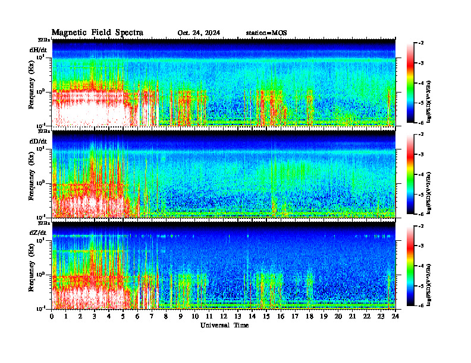Click hour tick label "21" on time axis
This screenshot has height=363, width=471.
[x=352, y=316]
